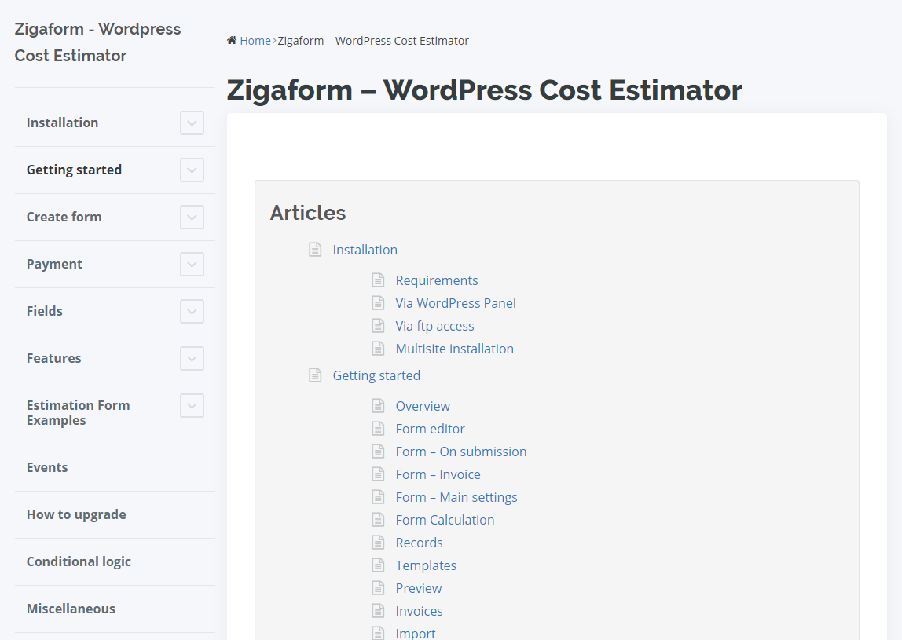Click document icon beside Invoices

[378, 611]
